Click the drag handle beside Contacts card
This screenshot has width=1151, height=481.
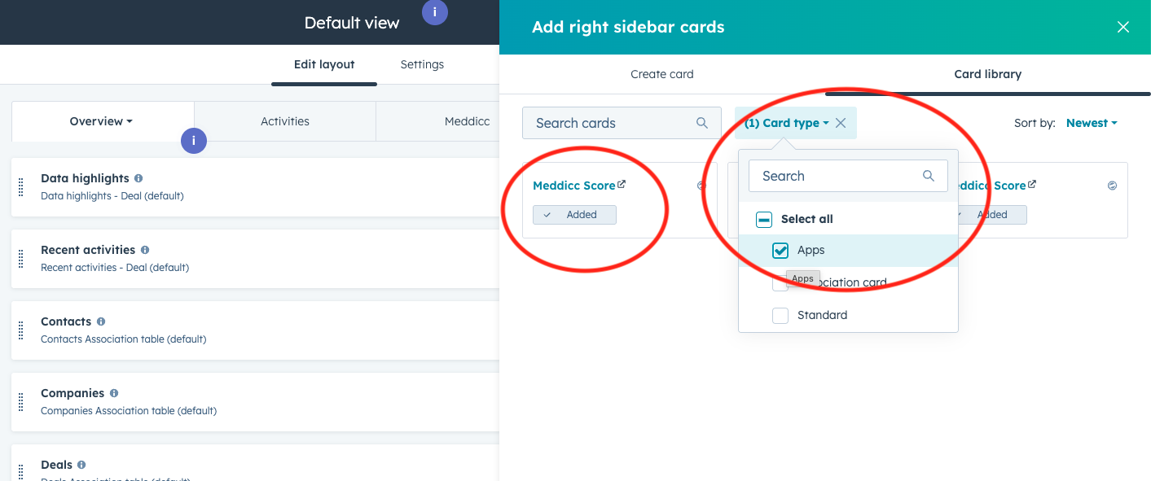tap(20, 330)
